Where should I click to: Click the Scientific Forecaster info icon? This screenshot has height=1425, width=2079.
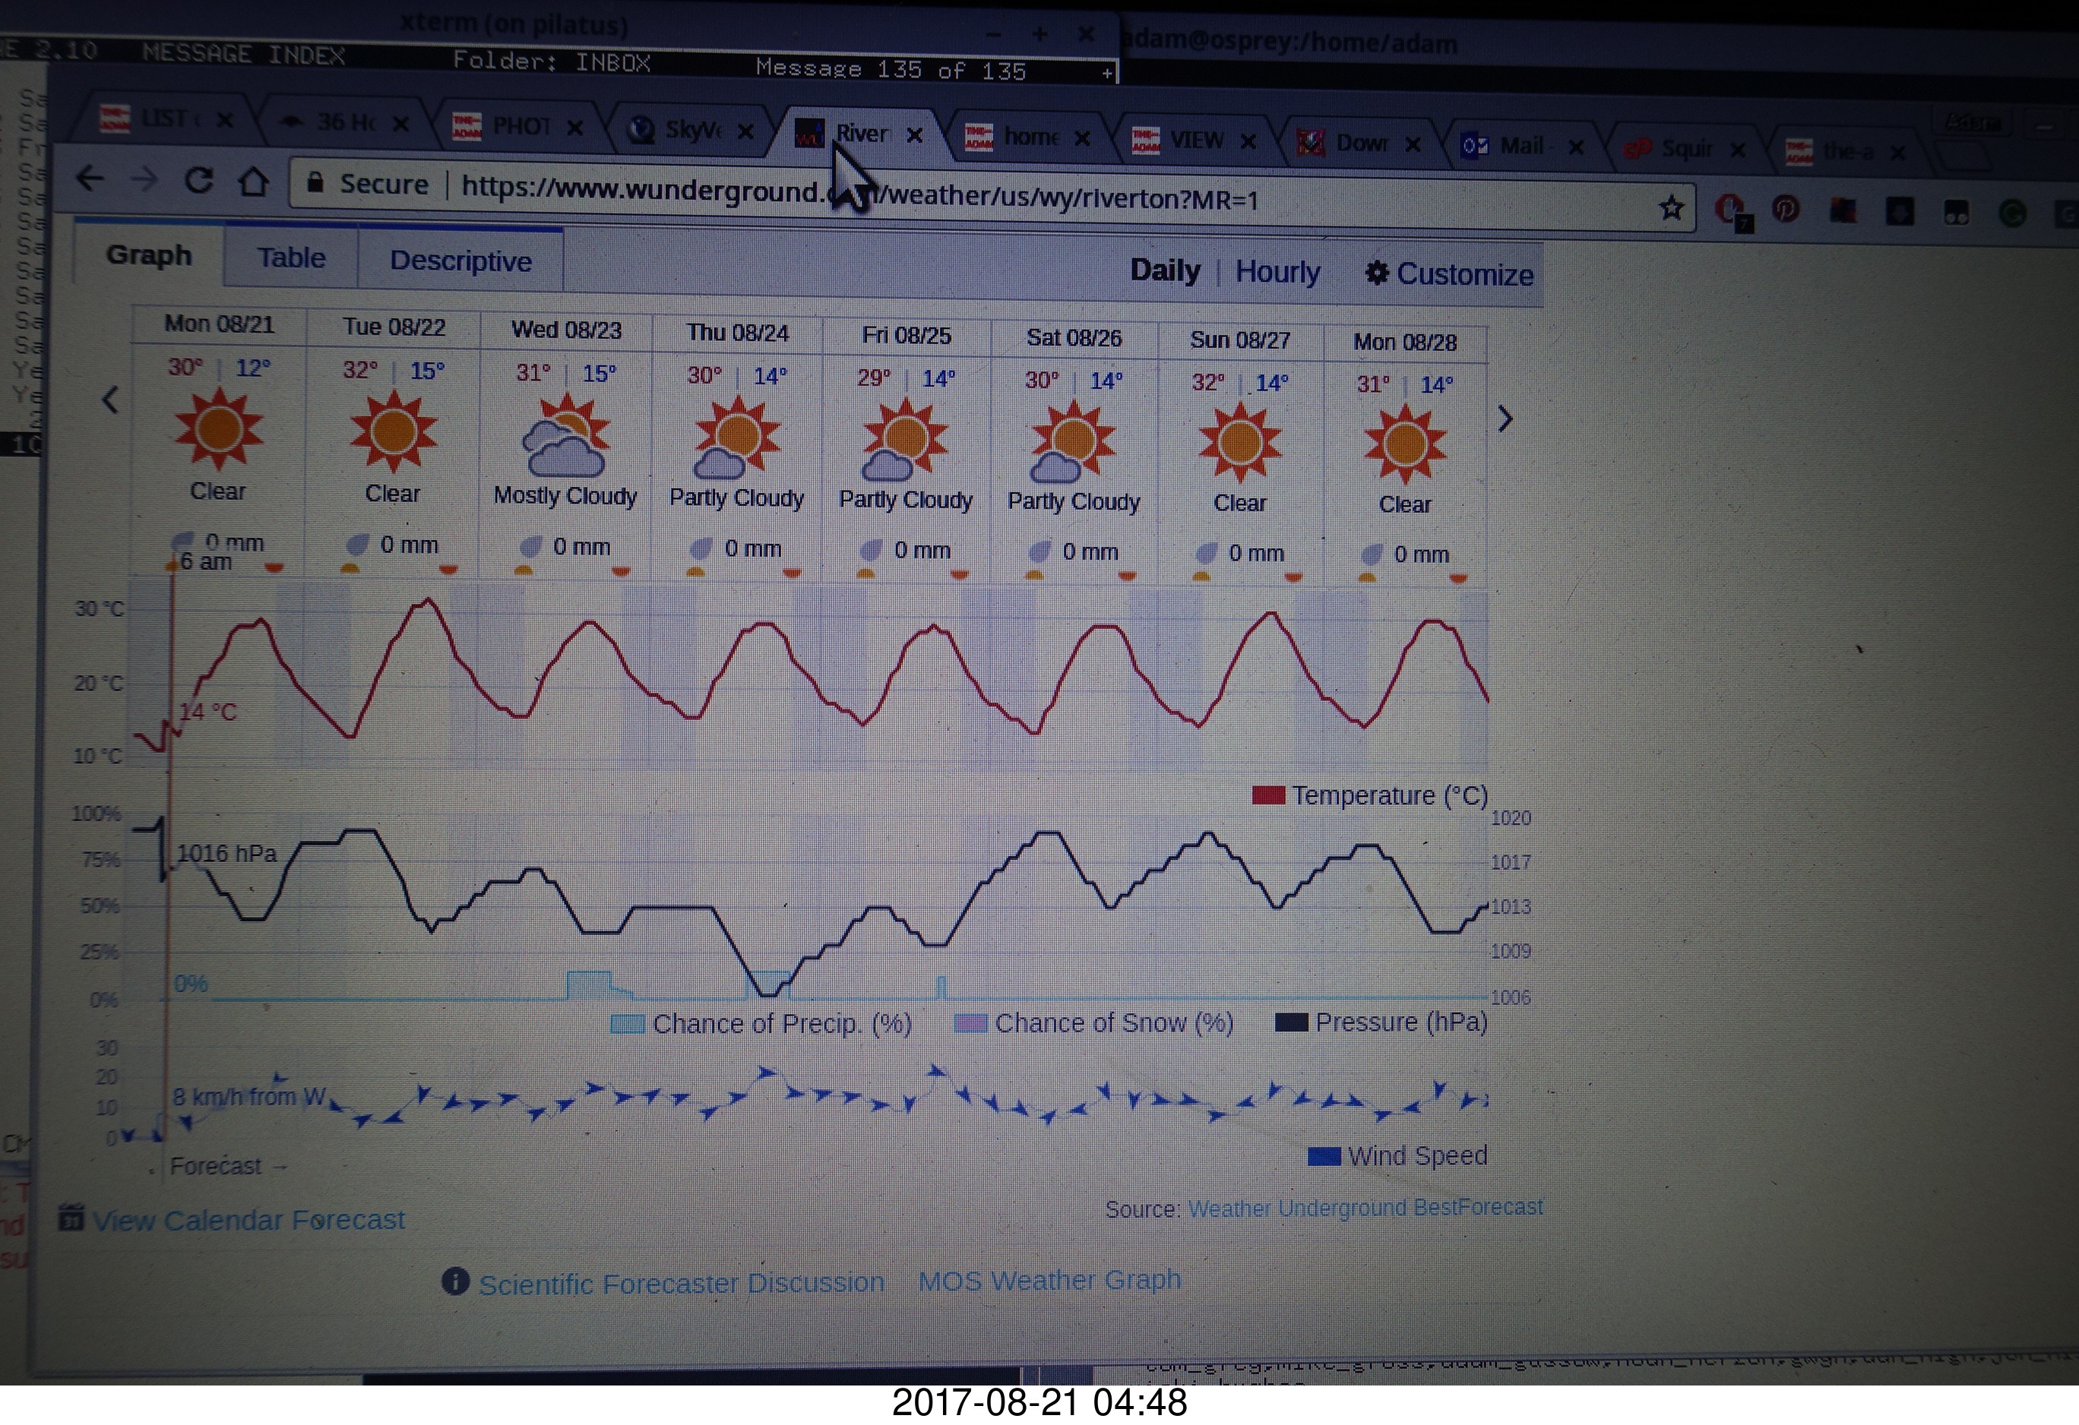[454, 1281]
